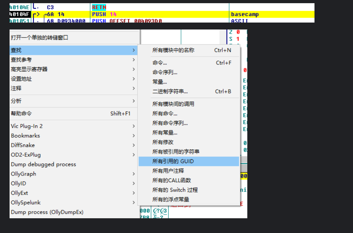Open the 'Vic Plug-In 2' plugin submenu

point(27,126)
